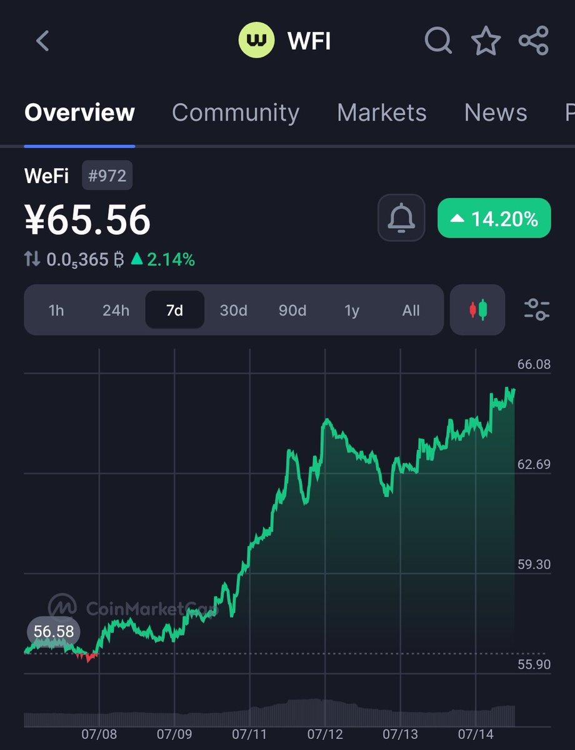The image size is (575, 750).
Task: Select the Overview tab
Action: click(79, 112)
